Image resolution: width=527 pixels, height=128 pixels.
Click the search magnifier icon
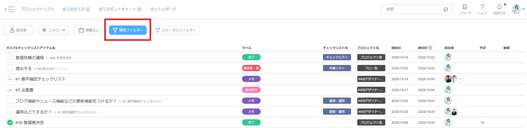(x=445, y=9)
